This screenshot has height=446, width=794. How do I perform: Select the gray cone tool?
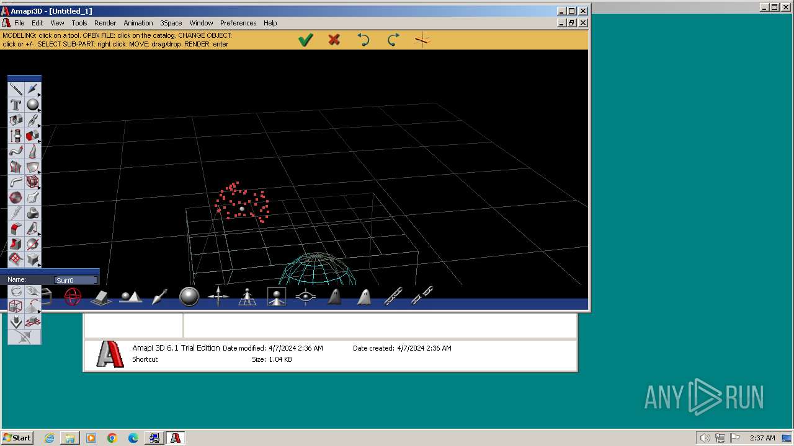(33, 151)
